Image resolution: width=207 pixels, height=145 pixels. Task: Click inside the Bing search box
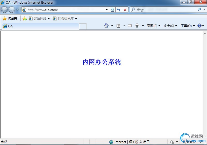[x=164, y=10]
